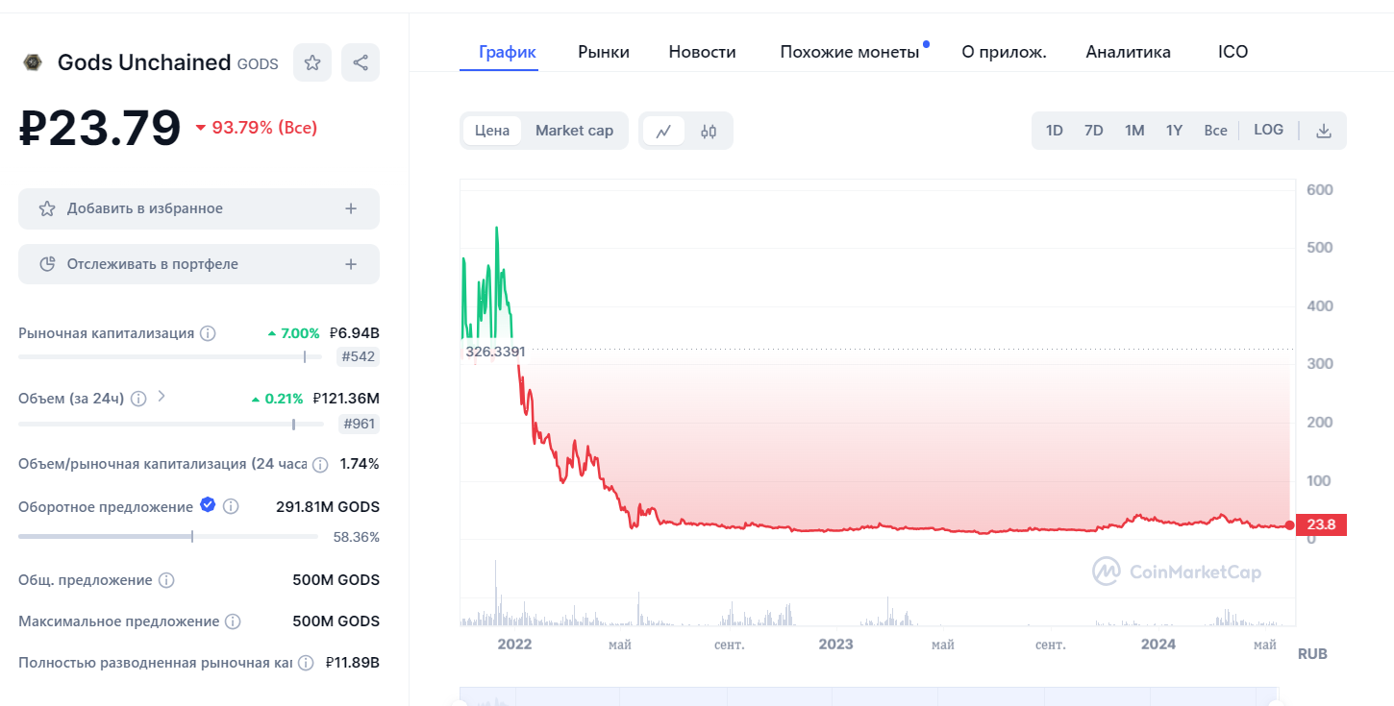
Task: Click the Отслеживать в портфеле button
Action: (199, 264)
